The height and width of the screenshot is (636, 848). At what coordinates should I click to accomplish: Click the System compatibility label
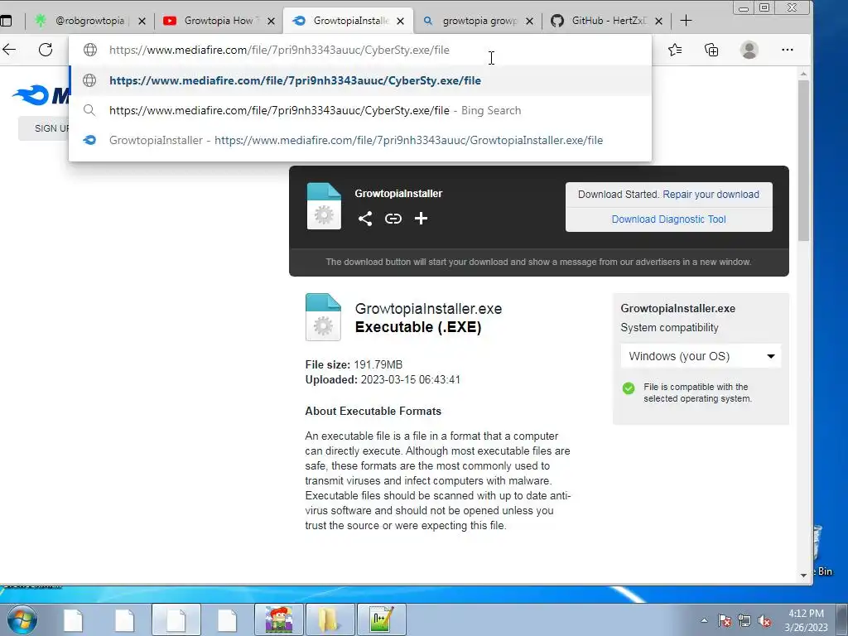pyautogui.click(x=669, y=328)
